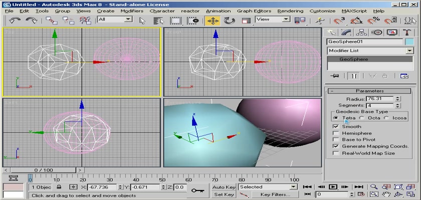This screenshot has height=200, width=421.
Task: Toggle Window/Crossing selection icon
Action: pyautogui.click(x=193, y=20)
